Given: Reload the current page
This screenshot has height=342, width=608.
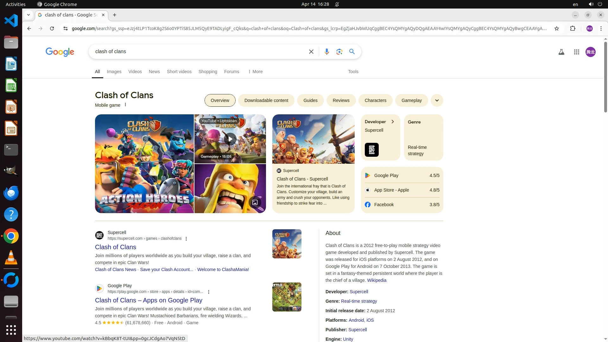Looking at the screenshot, I should [x=52, y=28].
